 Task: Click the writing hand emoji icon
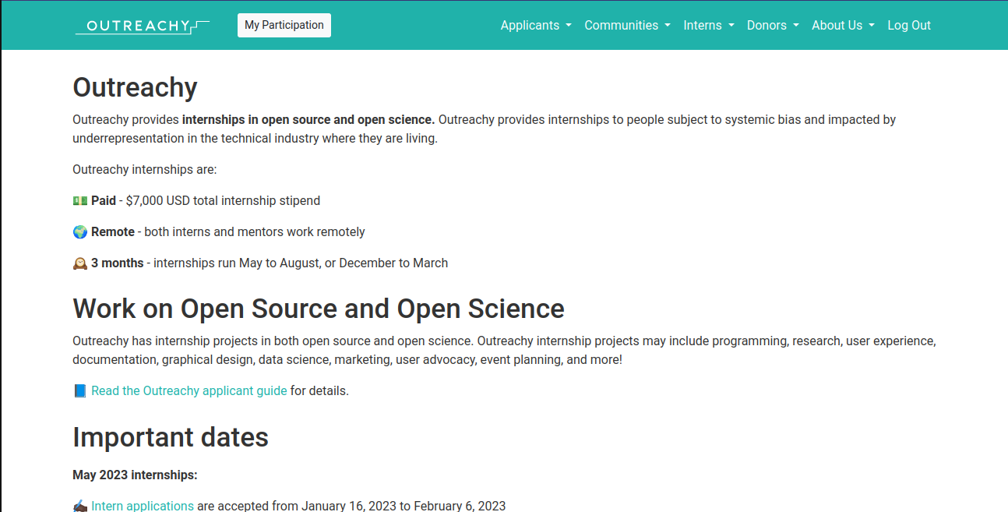pos(80,506)
